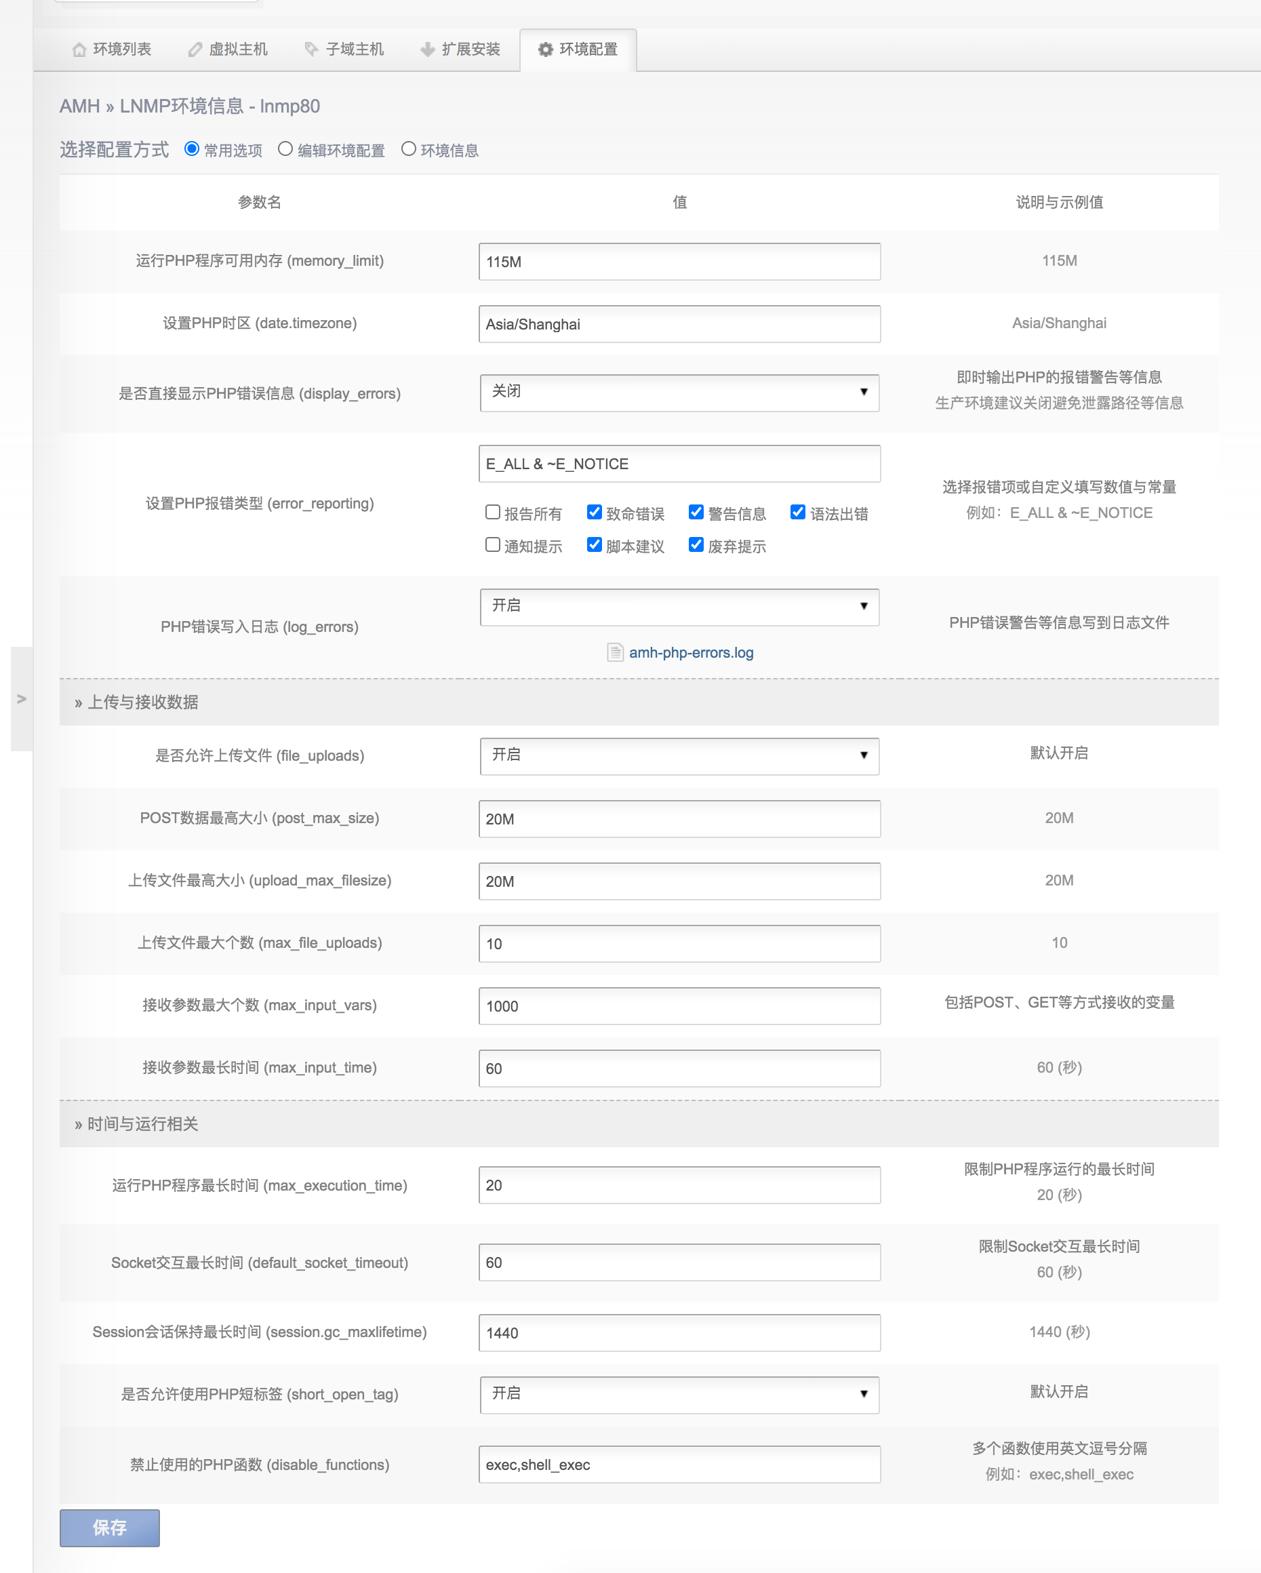Open the log_errors dropdown
Screen dimensions: 1261x1573
(x=679, y=606)
